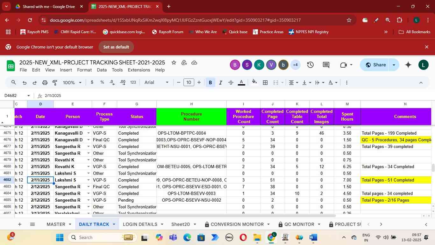
Task: Expand the 100% zoom dropdown
Action: pos(72,83)
